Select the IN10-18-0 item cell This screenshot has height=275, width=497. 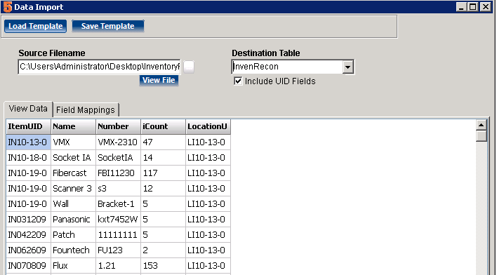tap(29, 157)
